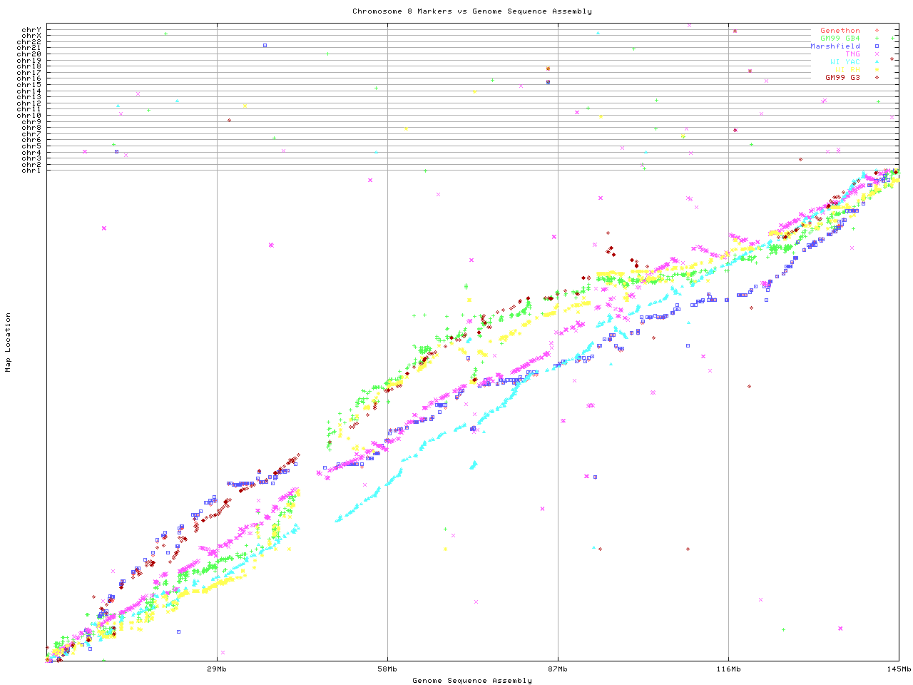This screenshot has height=685, width=913.
Task: Select the Marshfield legend label
Action: 835,46
